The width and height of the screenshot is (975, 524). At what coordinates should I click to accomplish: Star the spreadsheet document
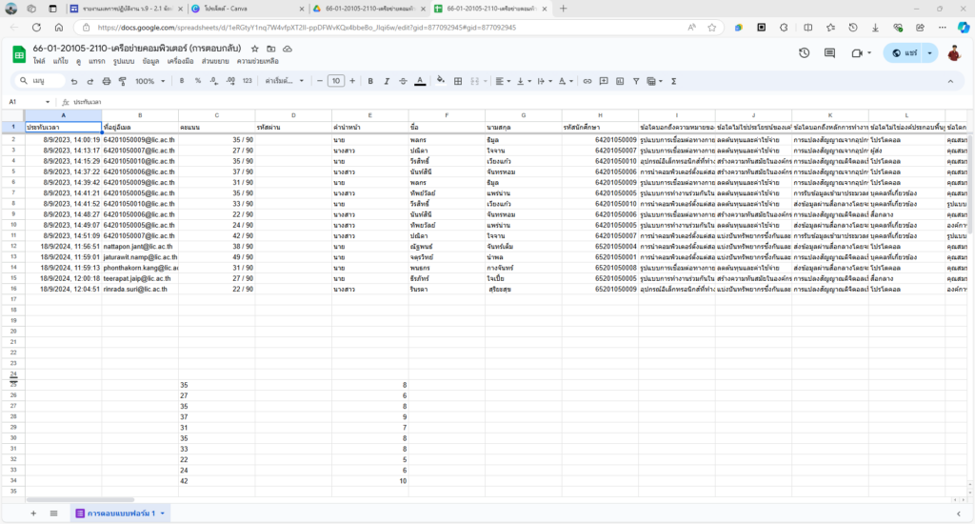(255, 49)
